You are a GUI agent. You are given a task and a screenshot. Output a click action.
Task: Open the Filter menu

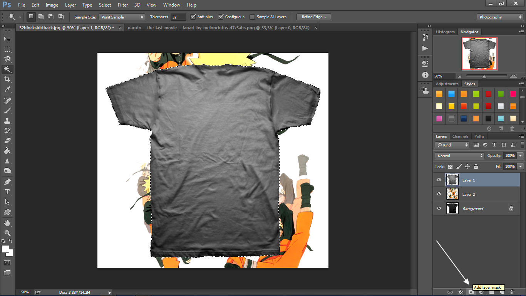click(123, 5)
